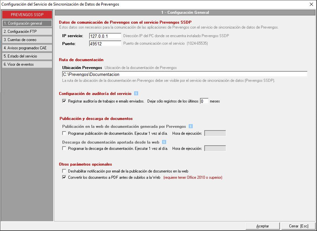Screen dimensions: 317x231
Task: Enable Programar publicación de documentación checkbox
Action: 64,133
